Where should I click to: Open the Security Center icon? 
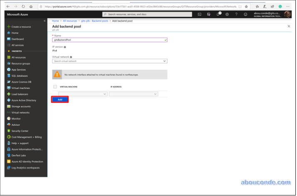tap(8, 131)
